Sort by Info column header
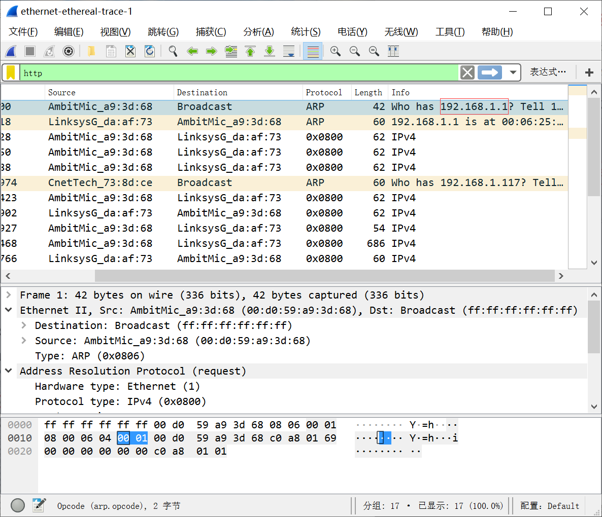This screenshot has height=517, width=602. (478, 92)
